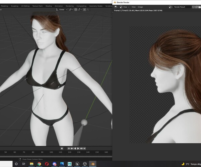Select the point light object in the viewport
Image resolution: width=201 pixels, height=167 pixels.
coord(84,122)
